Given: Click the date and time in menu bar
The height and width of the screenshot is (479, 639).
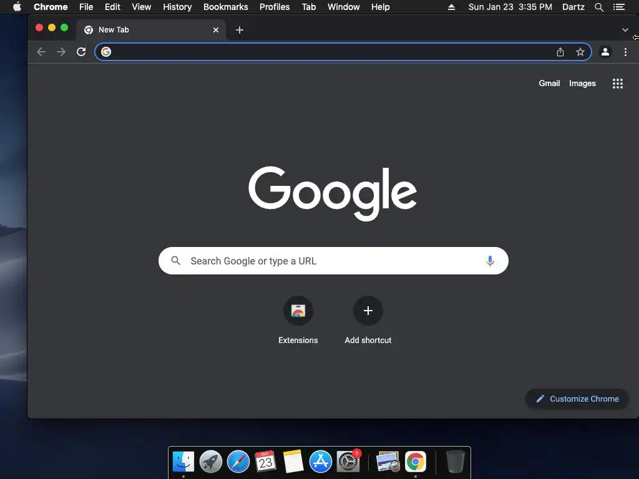Looking at the screenshot, I should point(510,7).
